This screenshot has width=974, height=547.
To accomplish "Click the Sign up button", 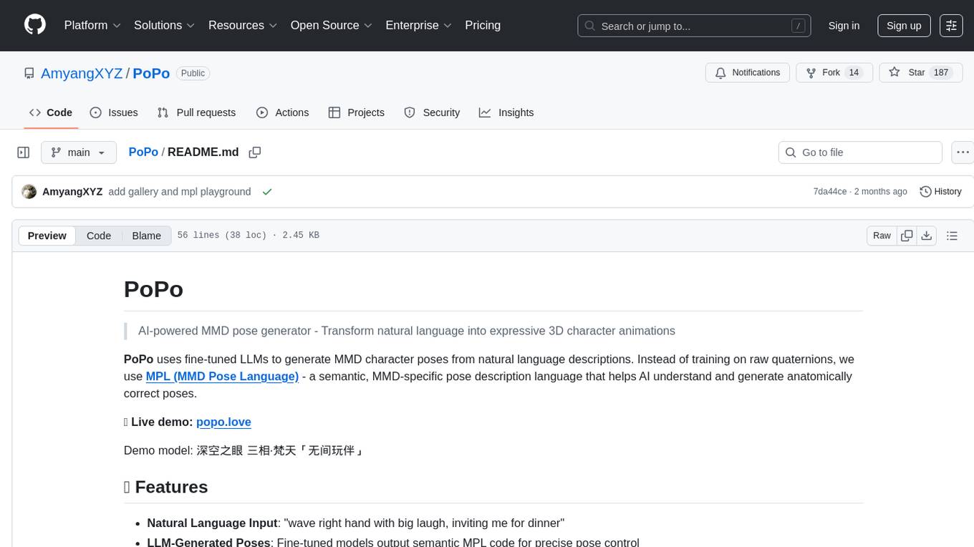I will (904, 26).
